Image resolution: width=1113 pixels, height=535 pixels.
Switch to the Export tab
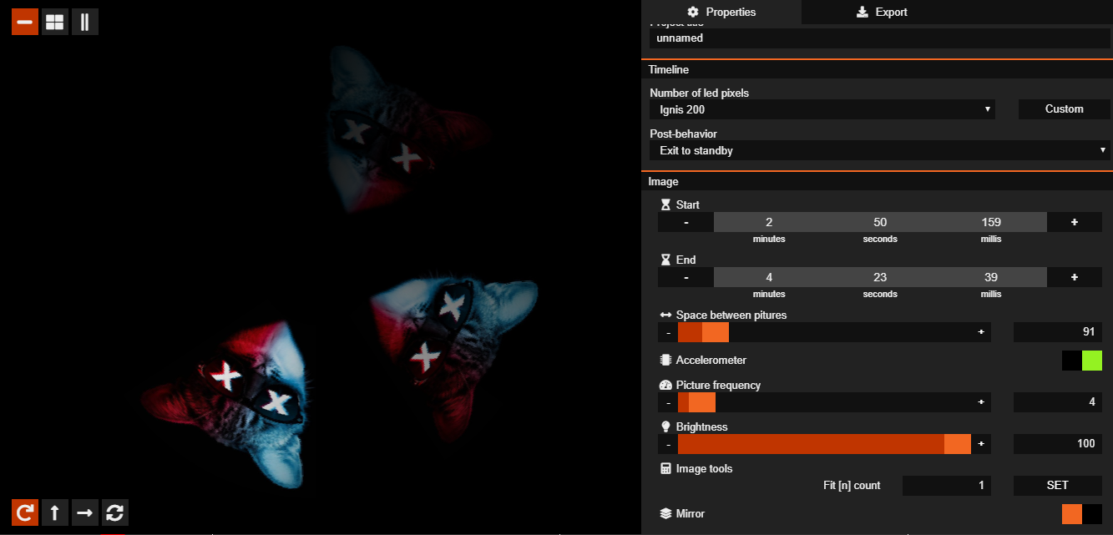tap(882, 12)
